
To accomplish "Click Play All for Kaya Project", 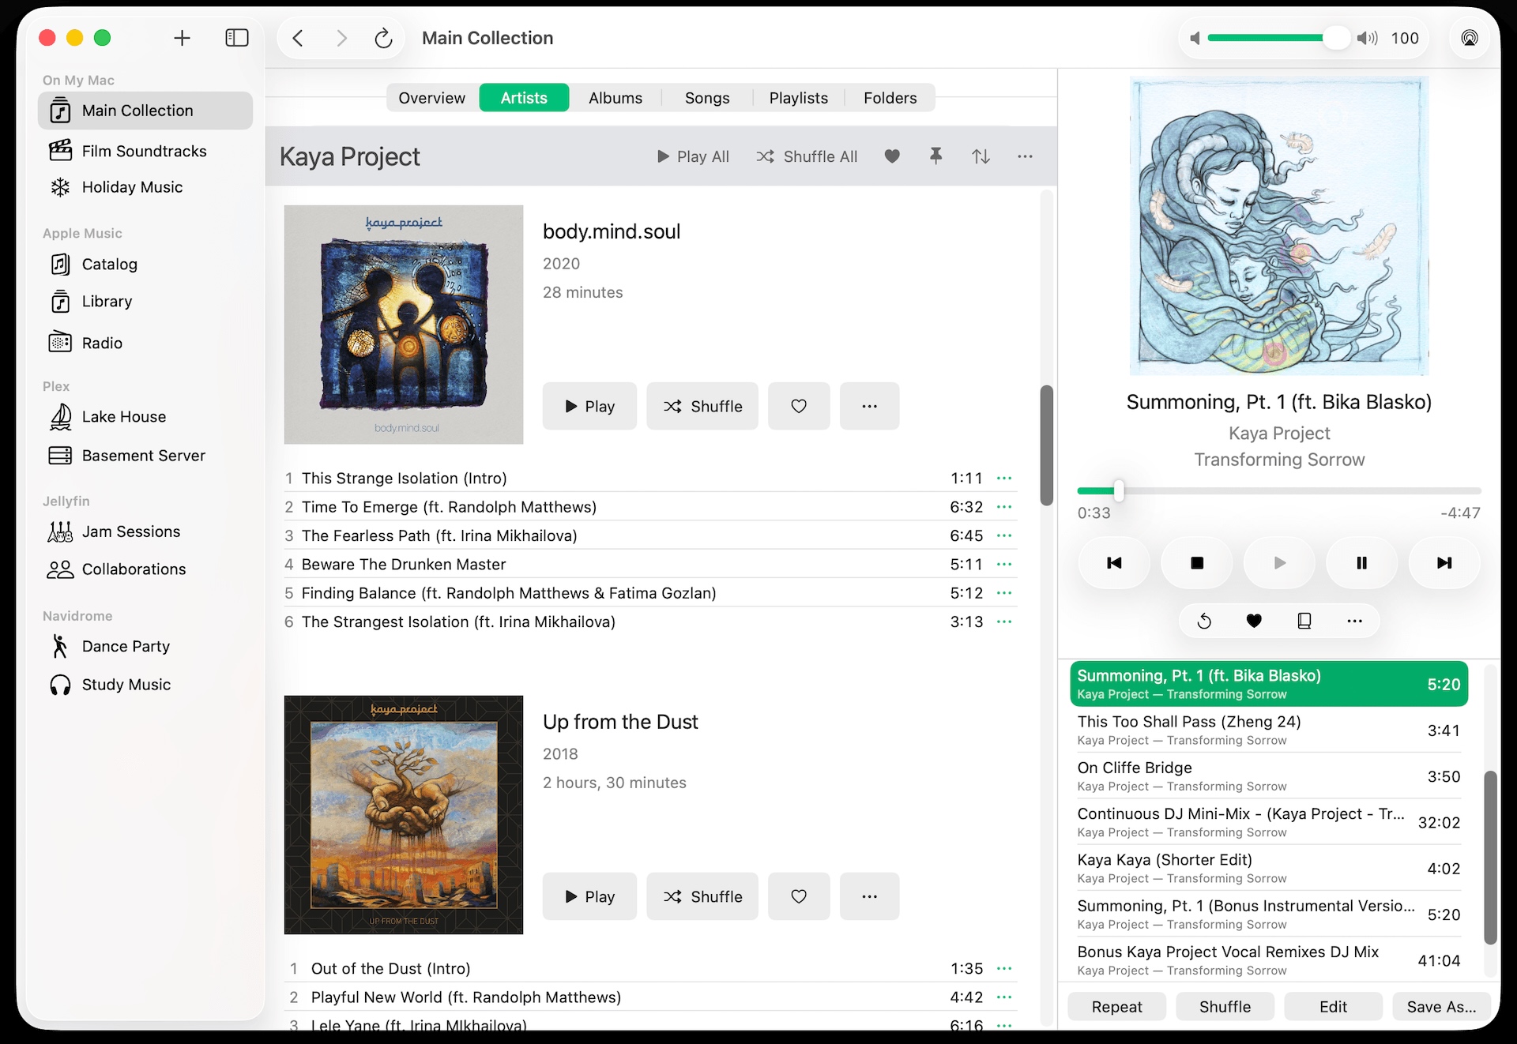I will 693,156.
